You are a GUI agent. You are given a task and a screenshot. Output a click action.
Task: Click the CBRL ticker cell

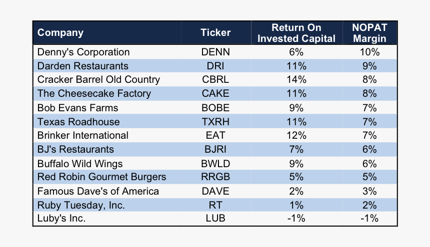point(215,80)
